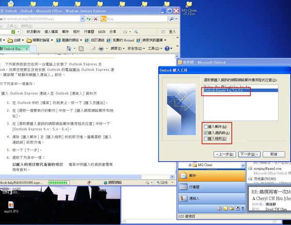Viewport: 291px width, 225px height.
Task: Click the Bing search magnifier icon
Action: [x=172, y=19]
